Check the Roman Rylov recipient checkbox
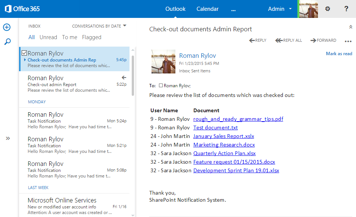The width and height of the screenshot is (356, 217). click(x=162, y=85)
